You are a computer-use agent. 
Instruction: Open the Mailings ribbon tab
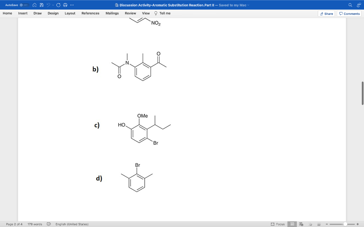point(112,13)
